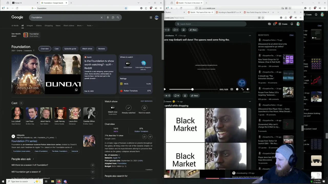Share the ArcRaiders video post

click(x=194, y=96)
